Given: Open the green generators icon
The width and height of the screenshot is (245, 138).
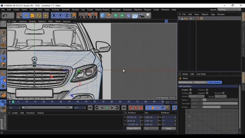Looking at the screenshot, I should coord(116,15).
